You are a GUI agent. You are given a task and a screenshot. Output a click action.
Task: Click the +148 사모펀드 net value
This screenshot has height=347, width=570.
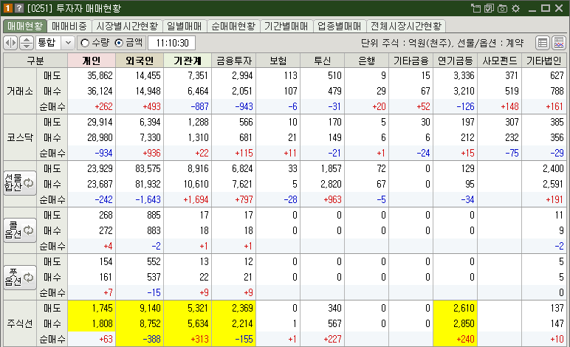(x=510, y=106)
